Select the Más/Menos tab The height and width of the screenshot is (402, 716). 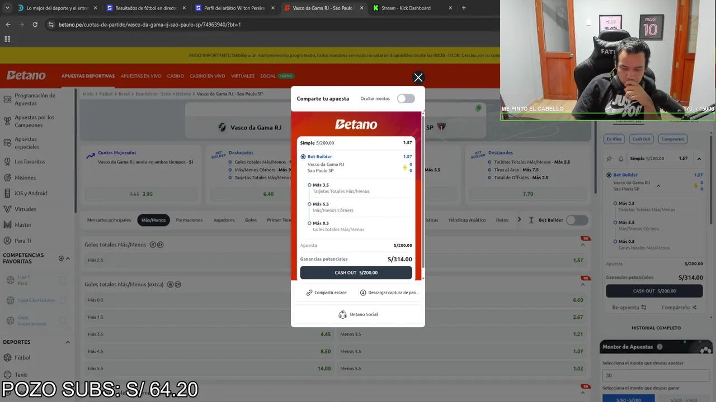tap(153, 220)
